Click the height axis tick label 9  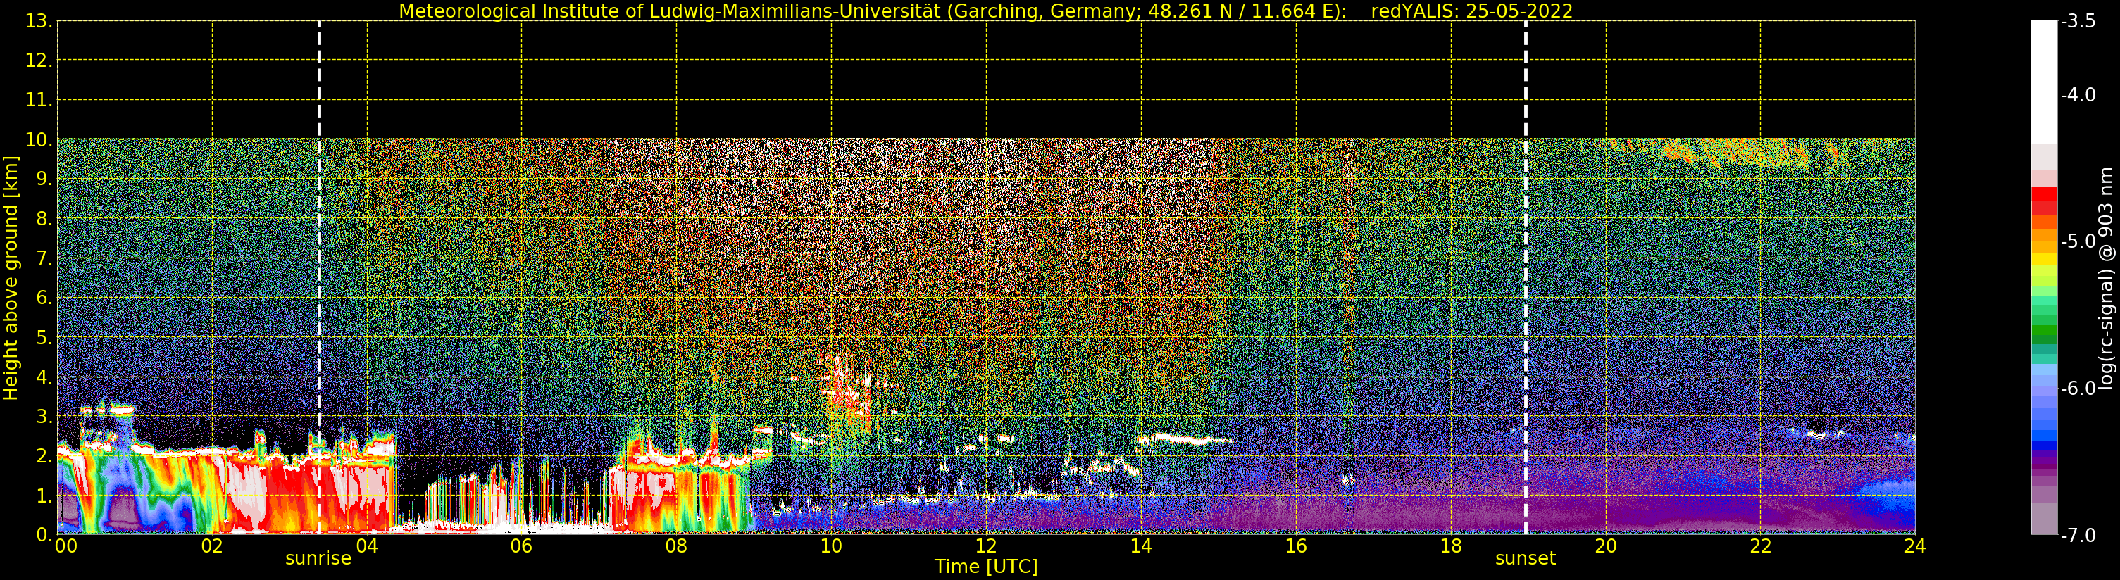click(x=43, y=179)
